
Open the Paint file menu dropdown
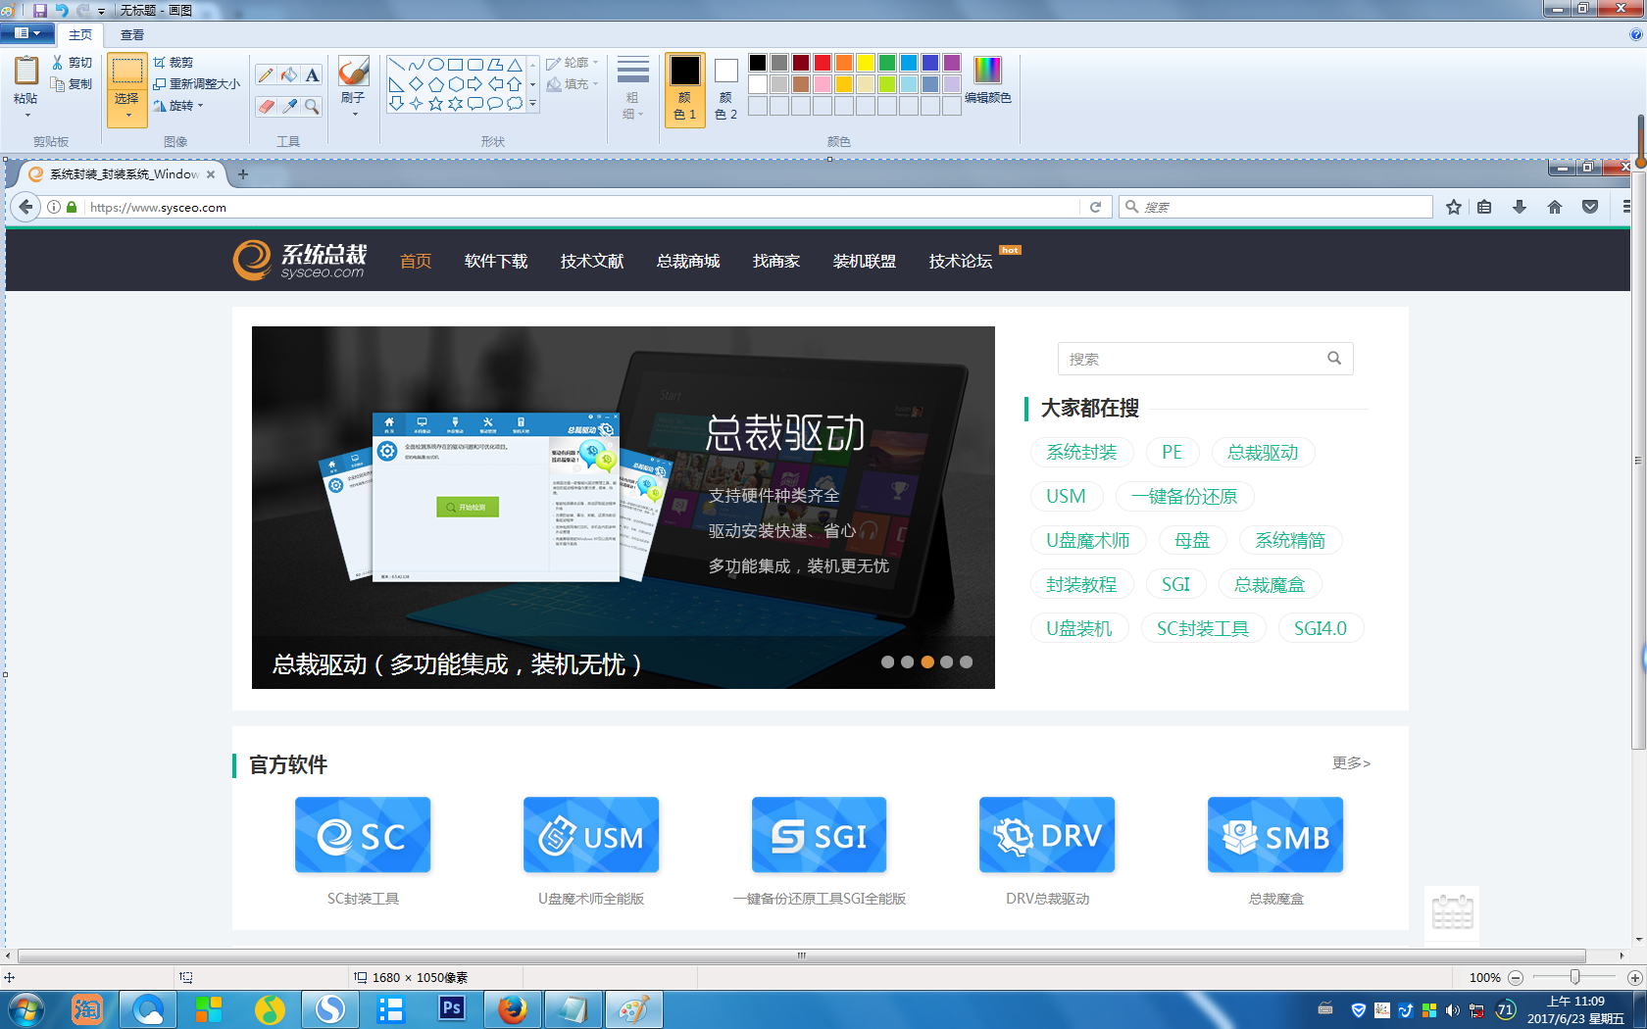point(26,33)
